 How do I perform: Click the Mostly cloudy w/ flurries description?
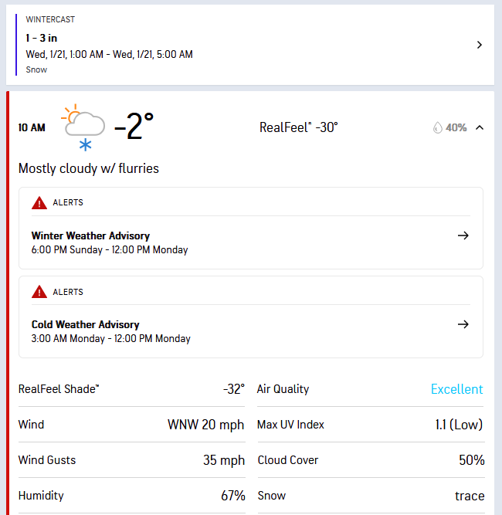coord(88,168)
